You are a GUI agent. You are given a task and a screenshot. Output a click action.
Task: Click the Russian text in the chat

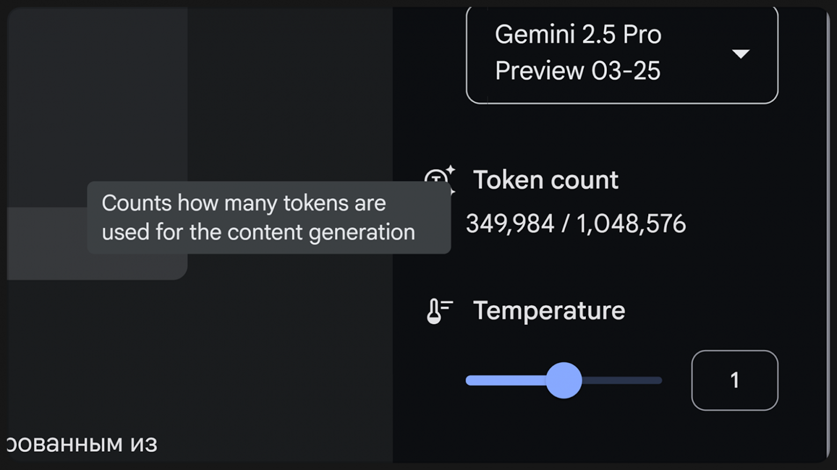(x=82, y=444)
